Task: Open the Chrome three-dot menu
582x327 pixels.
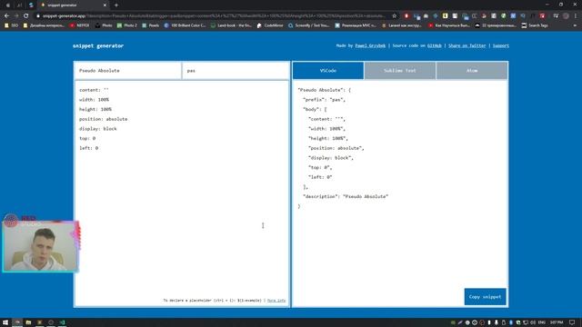Action: pyautogui.click(x=576, y=16)
